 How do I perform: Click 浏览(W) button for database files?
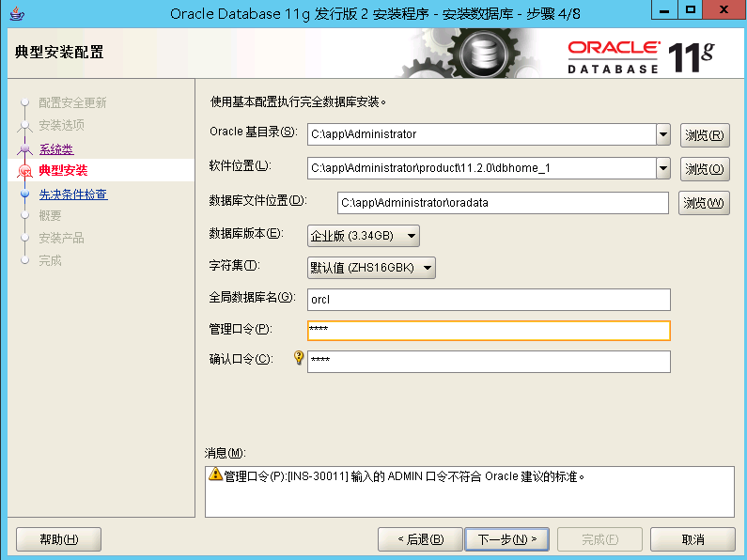pos(704,203)
